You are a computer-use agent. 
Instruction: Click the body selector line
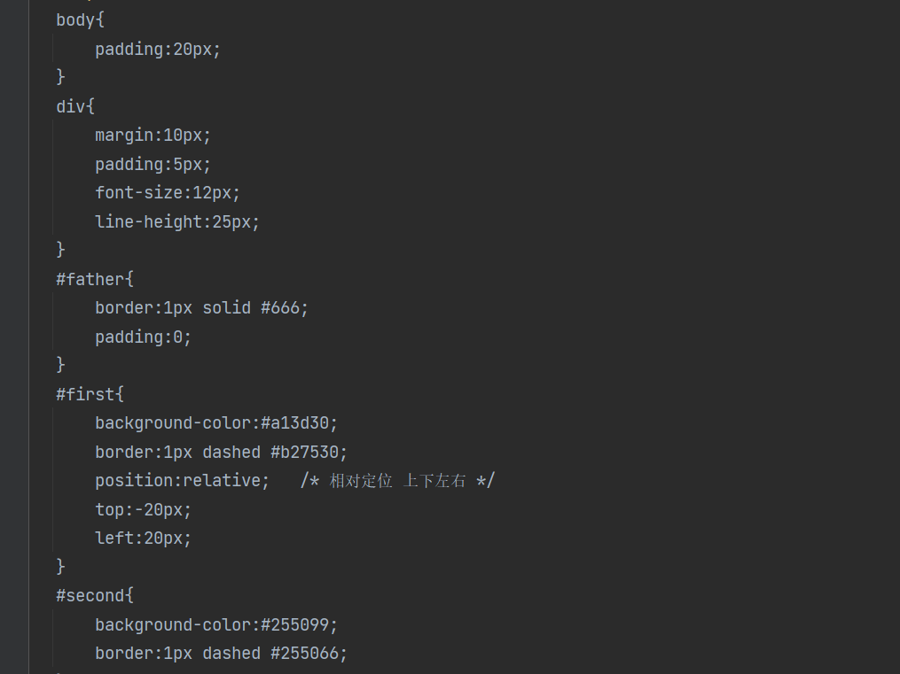point(77,20)
